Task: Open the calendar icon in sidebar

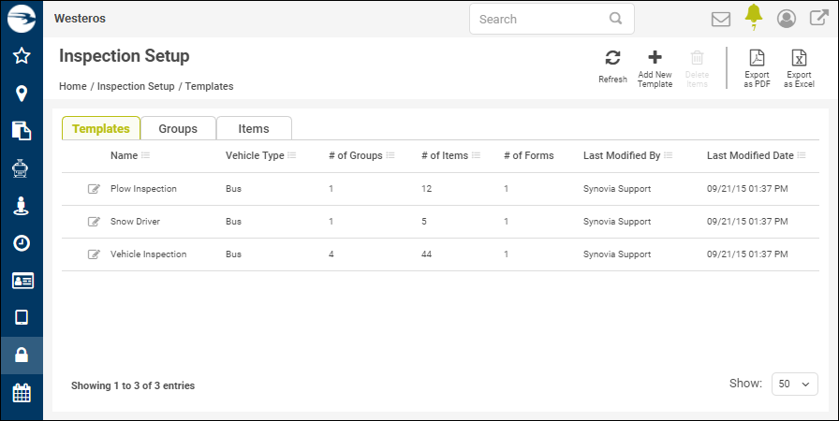Action: (x=22, y=393)
